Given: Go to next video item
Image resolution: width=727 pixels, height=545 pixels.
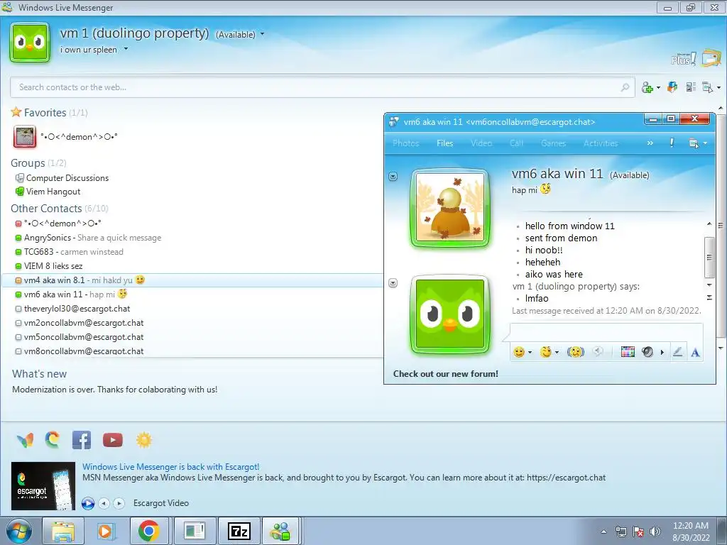Looking at the screenshot, I should click(119, 503).
